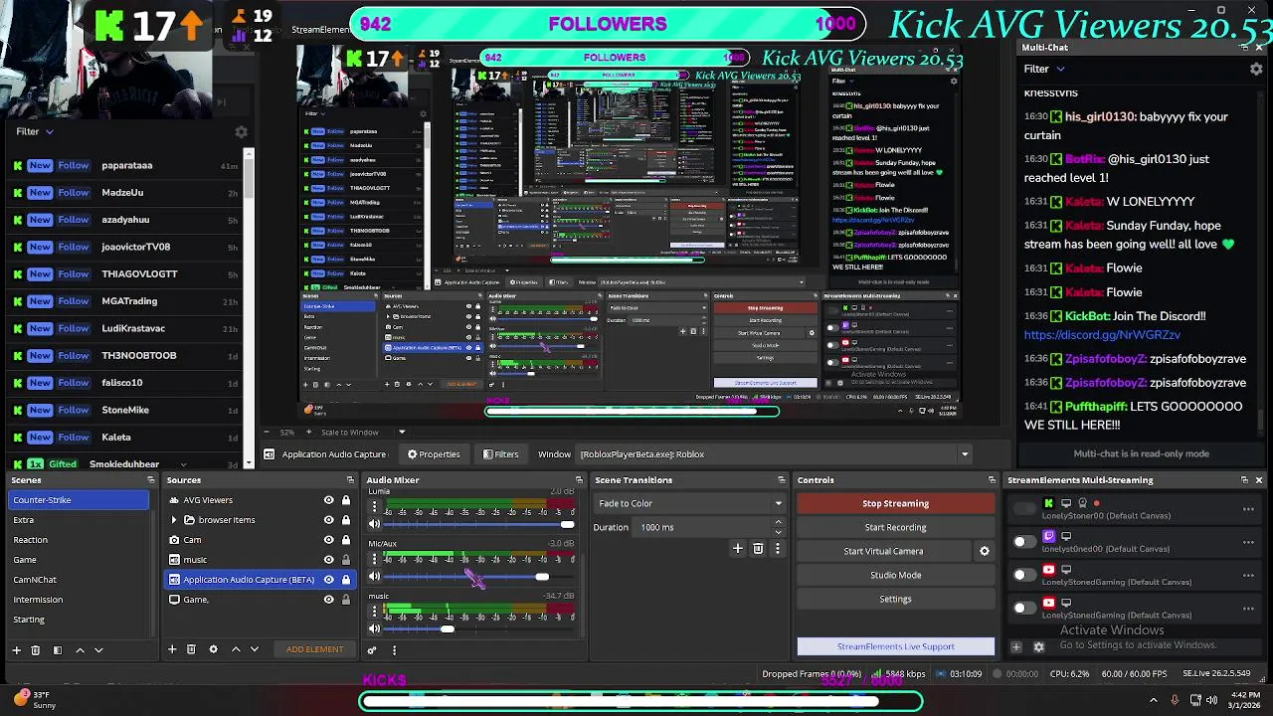The width and height of the screenshot is (1273, 716).
Task: Open the Discord invite link in chat
Action: [1102, 335]
